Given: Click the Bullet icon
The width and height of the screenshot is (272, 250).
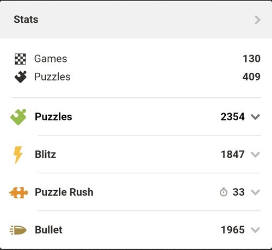Looking at the screenshot, I should click(18, 230).
